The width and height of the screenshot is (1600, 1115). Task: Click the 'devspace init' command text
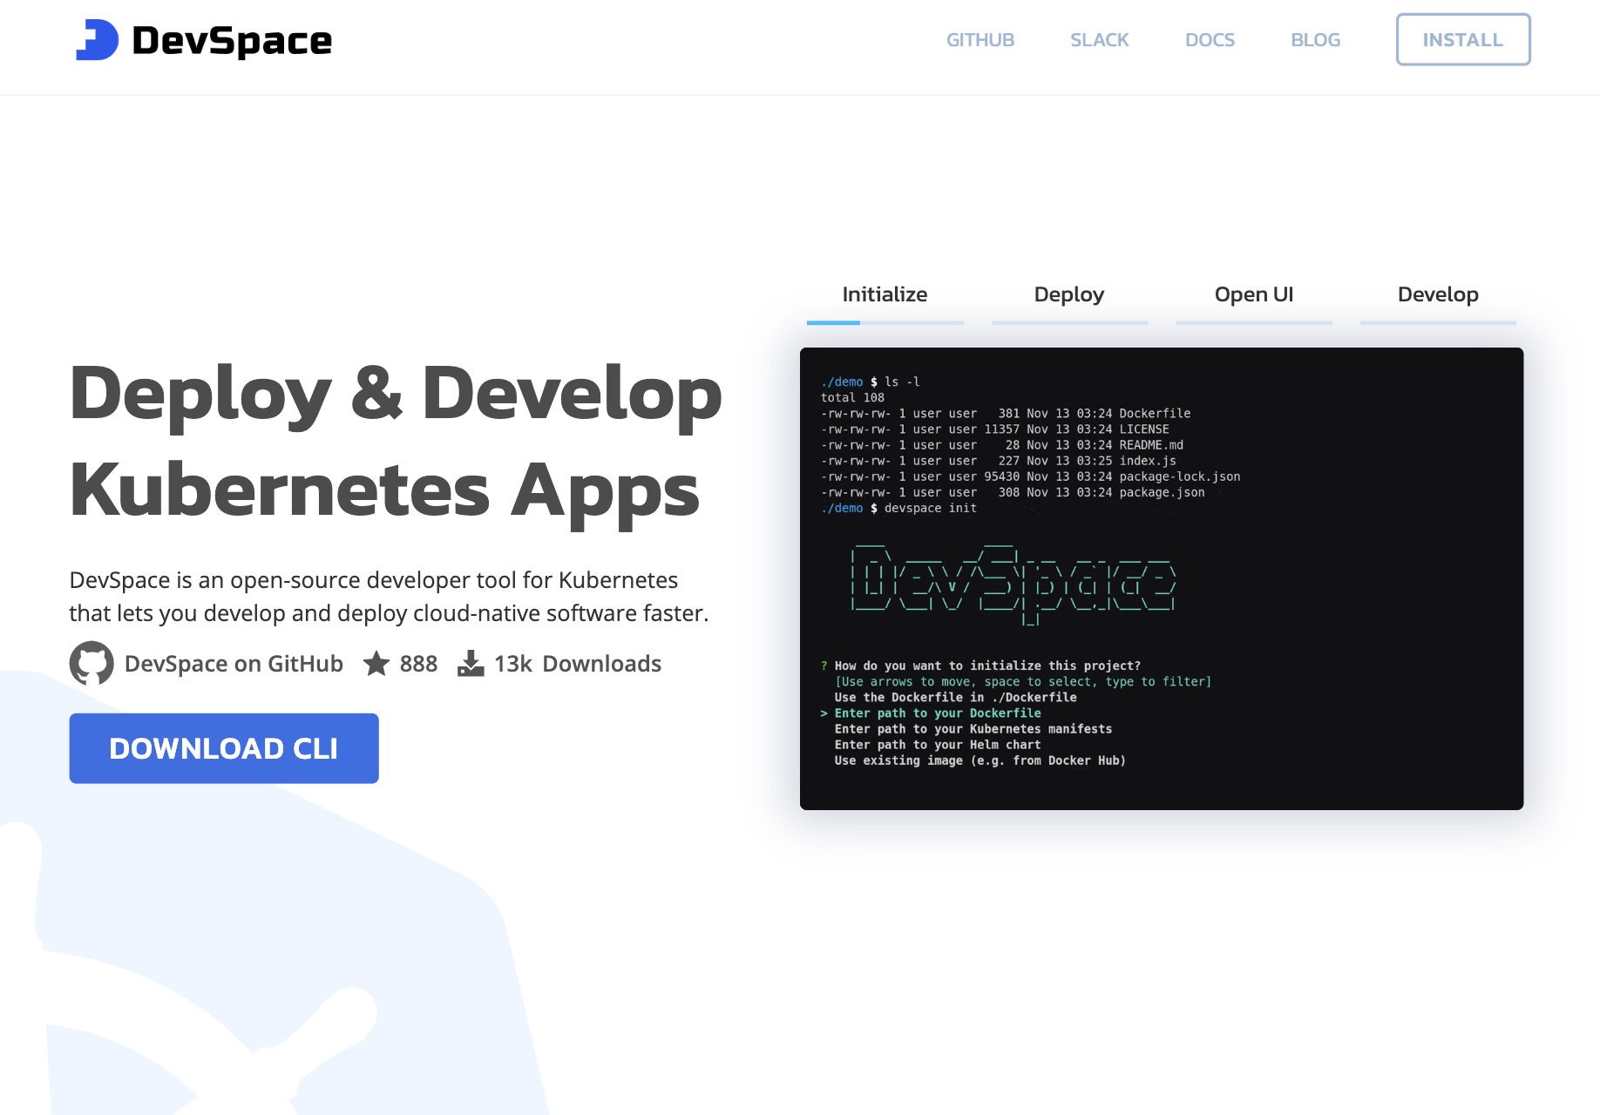930,509
